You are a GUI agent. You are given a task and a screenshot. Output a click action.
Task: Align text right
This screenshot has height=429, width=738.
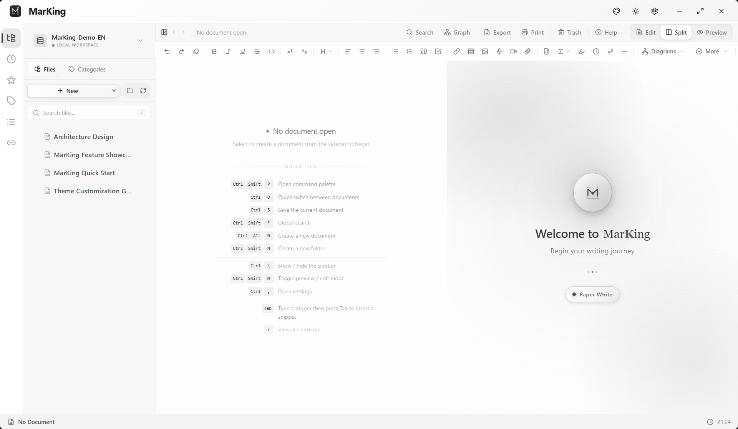pyautogui.click(x=376, y=51)
